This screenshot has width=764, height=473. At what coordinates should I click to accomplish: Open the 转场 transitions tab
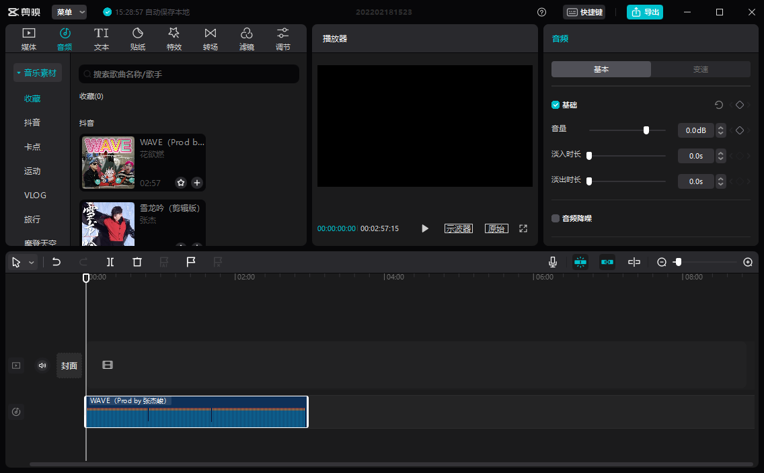click(211, 39)
